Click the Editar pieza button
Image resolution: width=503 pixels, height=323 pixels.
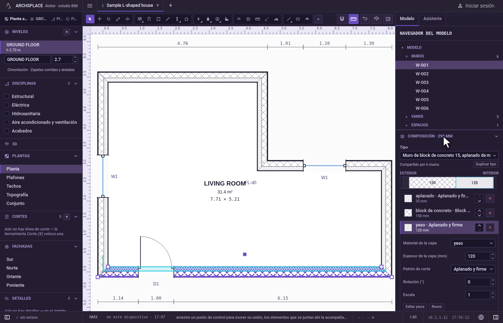[x=415, y=307]
